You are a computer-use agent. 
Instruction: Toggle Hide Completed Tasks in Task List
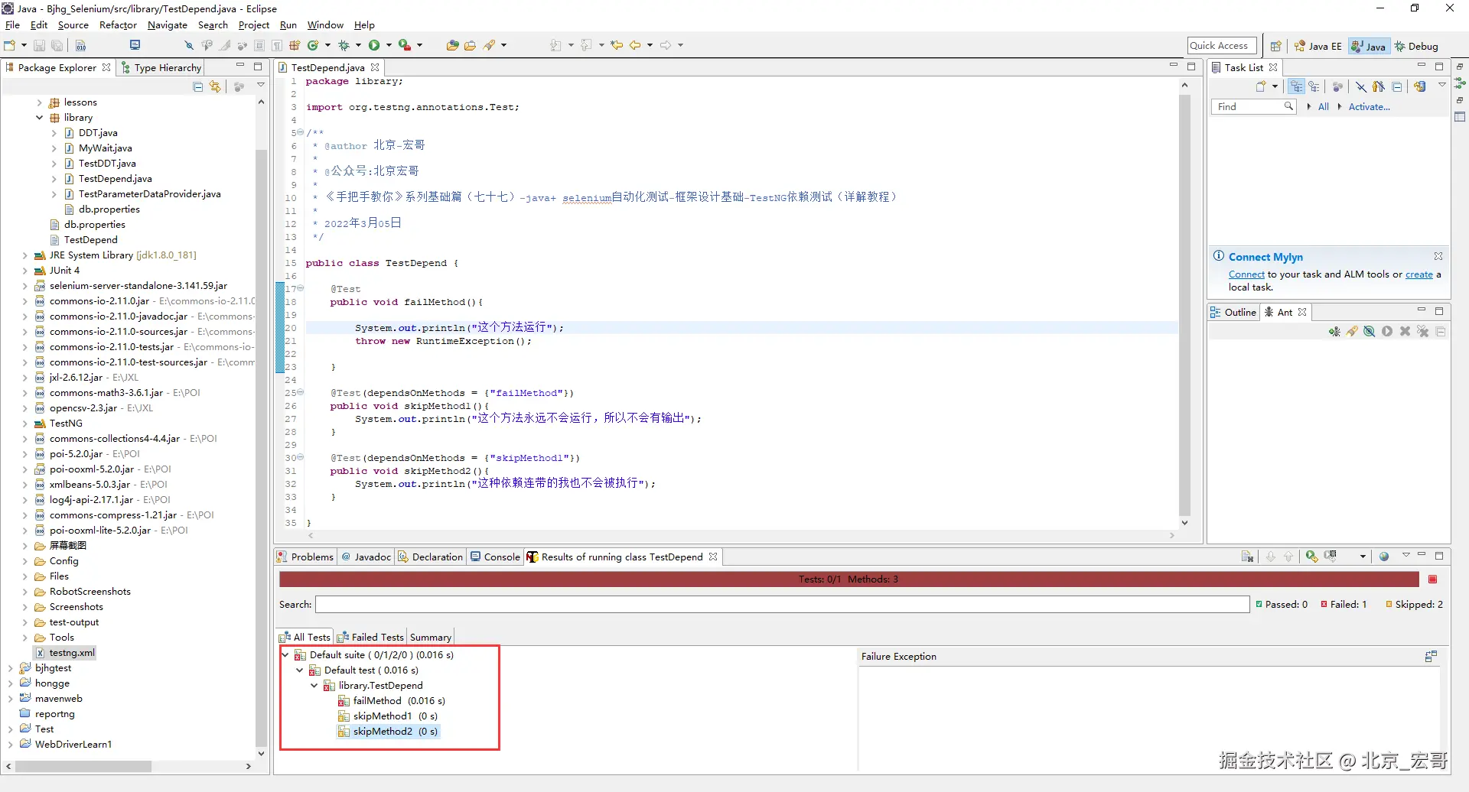[1361, 86]
